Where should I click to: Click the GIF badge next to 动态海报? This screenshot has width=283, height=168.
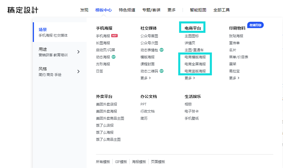pyautogui.click(x=114, y=57)
